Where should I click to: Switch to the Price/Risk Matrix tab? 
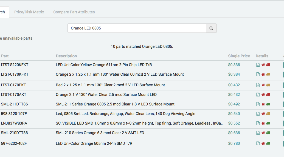(29, 12)
